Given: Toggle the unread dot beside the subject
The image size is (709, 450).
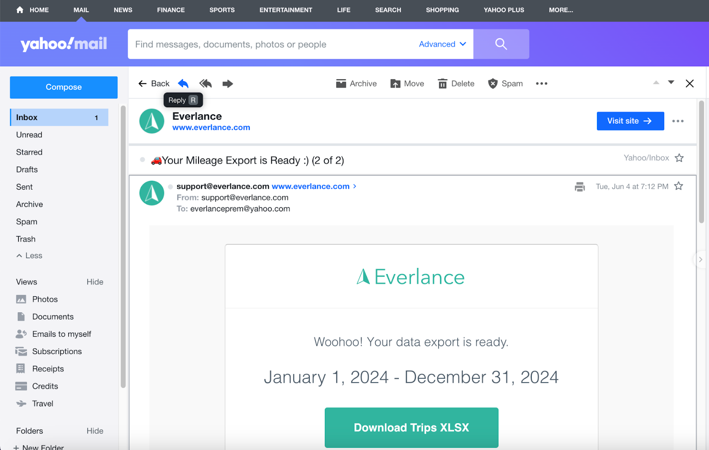Looking at the screenshot, I should click(x=142, y=160).
